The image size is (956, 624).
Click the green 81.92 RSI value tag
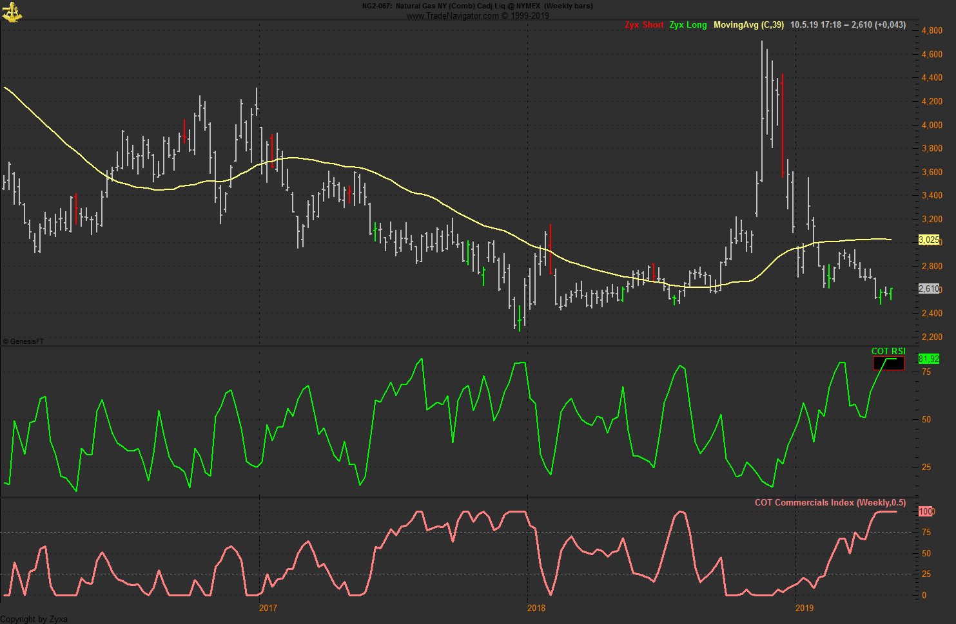point(928,359)
